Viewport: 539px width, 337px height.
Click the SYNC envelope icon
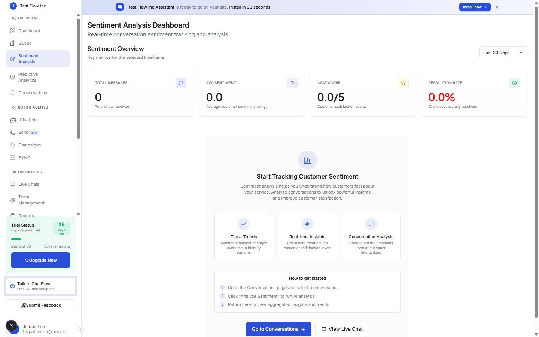pos(13,158)
